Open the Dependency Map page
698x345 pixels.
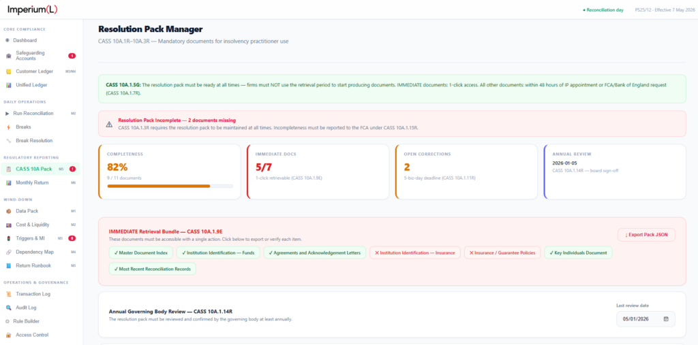click(41, 252)
